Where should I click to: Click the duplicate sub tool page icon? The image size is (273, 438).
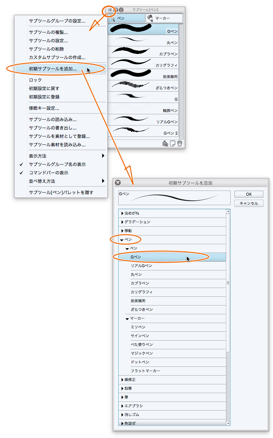pos(173,143)
